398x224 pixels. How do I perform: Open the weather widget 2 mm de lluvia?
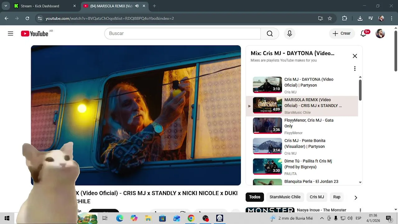tap(291, 218)
